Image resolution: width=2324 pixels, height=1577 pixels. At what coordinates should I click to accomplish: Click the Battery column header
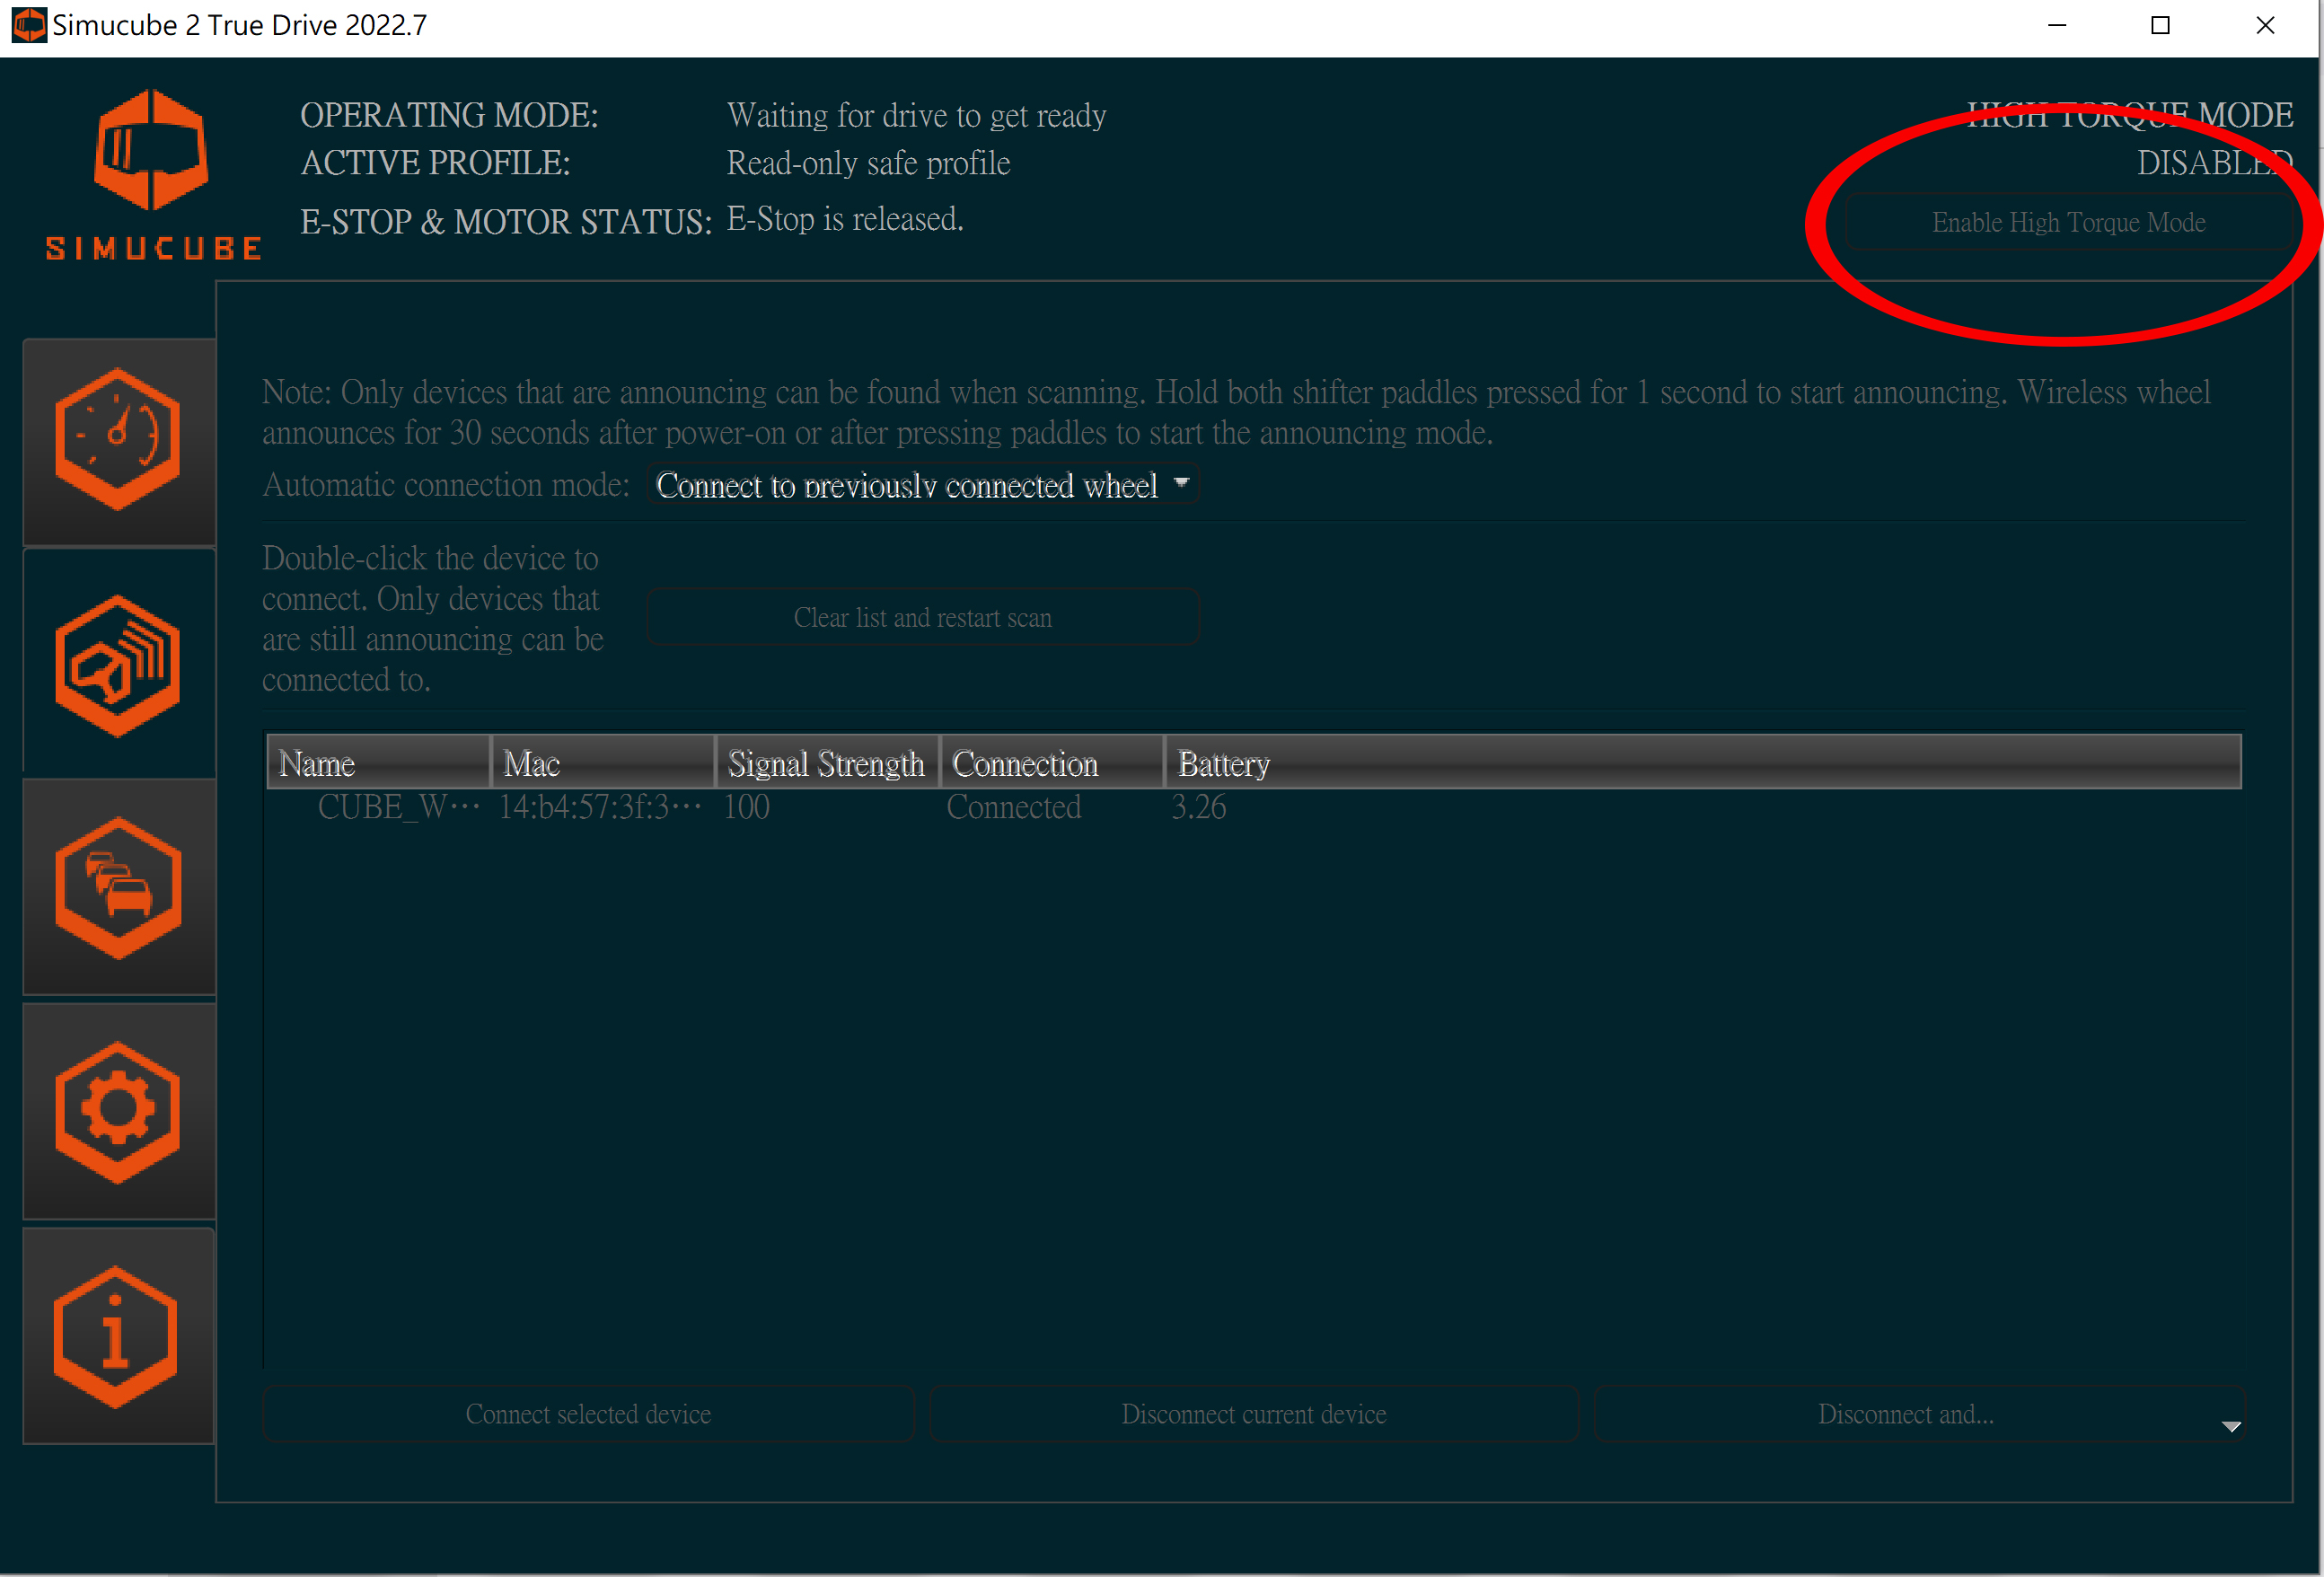[x=1703, y=763]
